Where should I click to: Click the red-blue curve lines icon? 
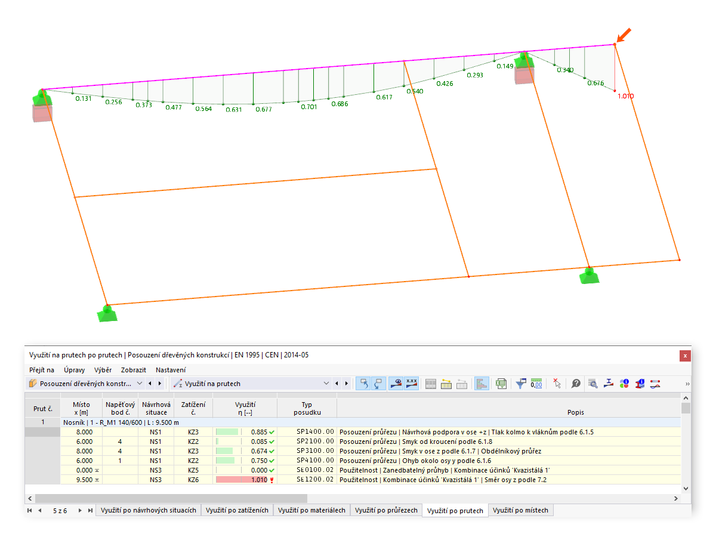[655, 384]
